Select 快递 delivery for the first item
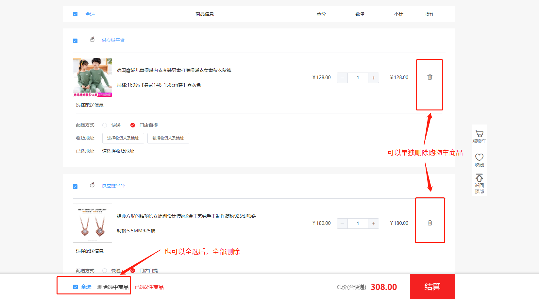 pos(105,125)
